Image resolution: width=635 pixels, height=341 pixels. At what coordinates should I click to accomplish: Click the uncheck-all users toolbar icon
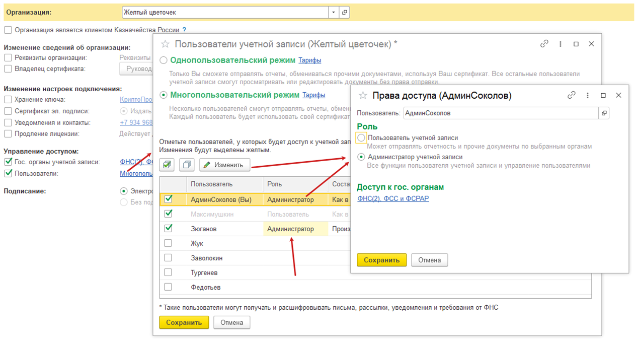pyautogui.click(x=187, y=165)
